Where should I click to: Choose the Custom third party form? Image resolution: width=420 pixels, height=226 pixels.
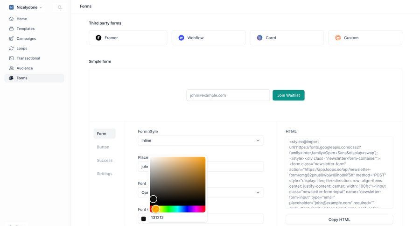click(365, 38)
